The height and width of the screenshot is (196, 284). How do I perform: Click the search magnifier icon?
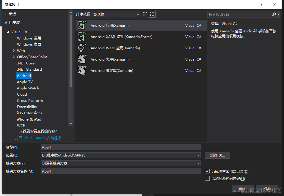point(274,14)
